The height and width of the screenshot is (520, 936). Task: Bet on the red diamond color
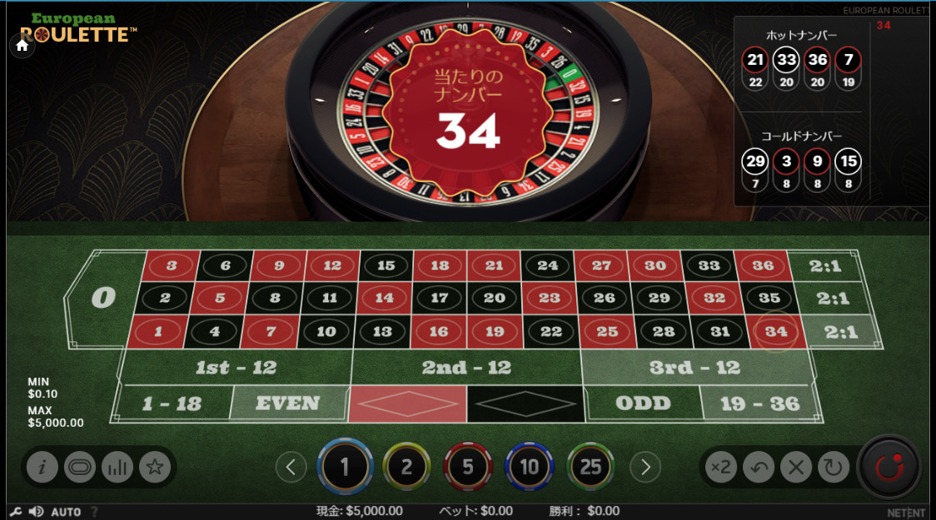pyautogui.click(x=407, y=404)
